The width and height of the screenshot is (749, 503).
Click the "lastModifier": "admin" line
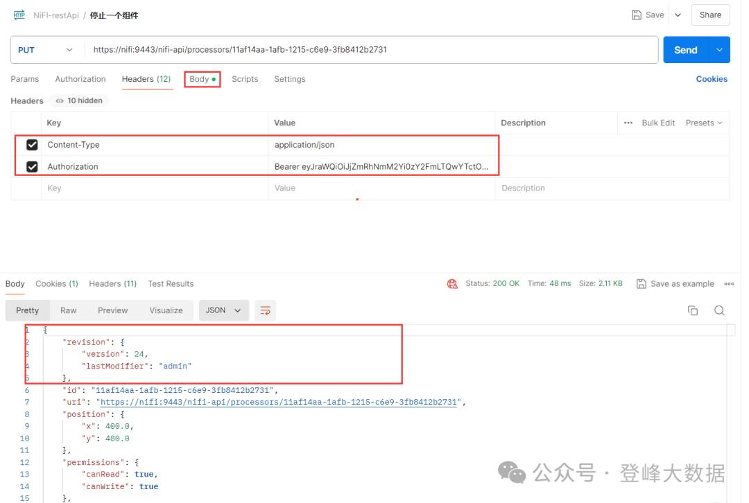coord(136,366)
